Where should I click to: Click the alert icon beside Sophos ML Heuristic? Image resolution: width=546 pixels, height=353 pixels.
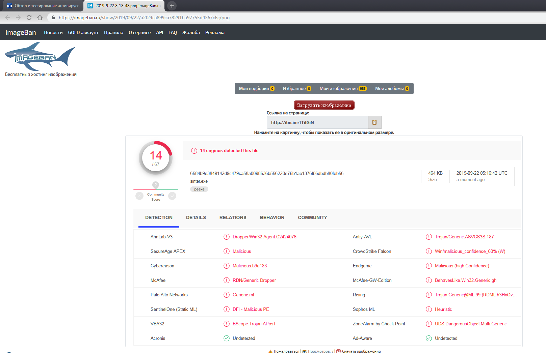pos(429,309)
